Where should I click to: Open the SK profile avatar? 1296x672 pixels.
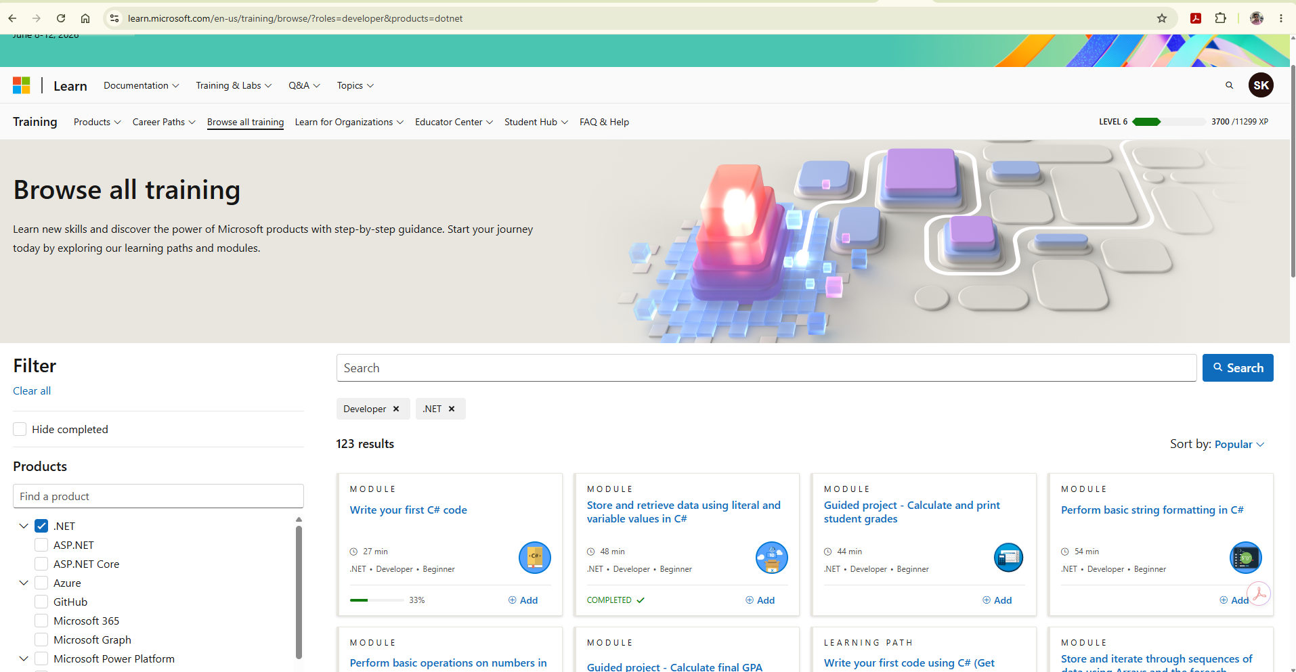(x=1261, y=85)
